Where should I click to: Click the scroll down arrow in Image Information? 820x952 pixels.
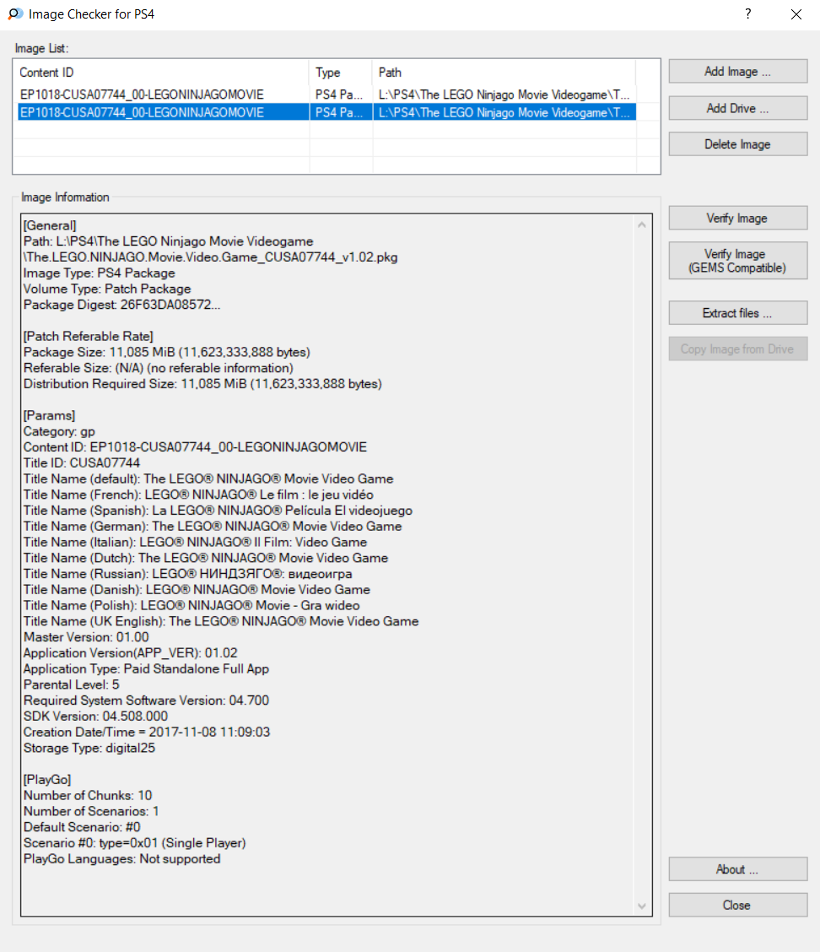click(x=641, y=906)
